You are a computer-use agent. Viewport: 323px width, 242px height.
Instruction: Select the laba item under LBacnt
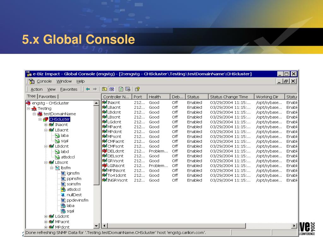coord(64,135)
